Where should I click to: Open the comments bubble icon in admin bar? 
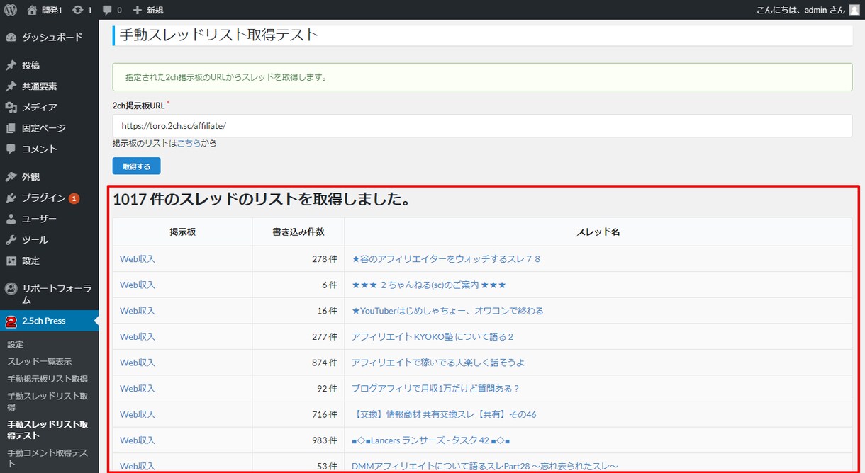106,11
